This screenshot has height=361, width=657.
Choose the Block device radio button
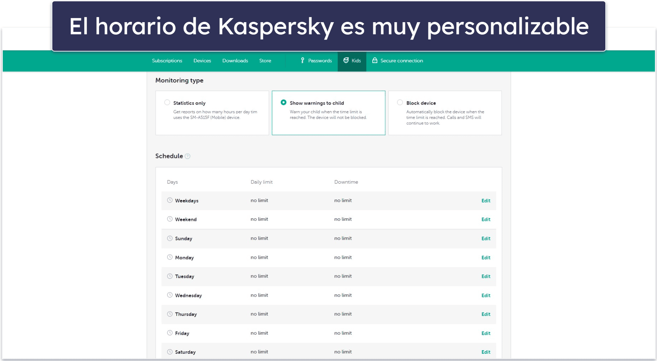pyautogui.click(x=400, y=103)
